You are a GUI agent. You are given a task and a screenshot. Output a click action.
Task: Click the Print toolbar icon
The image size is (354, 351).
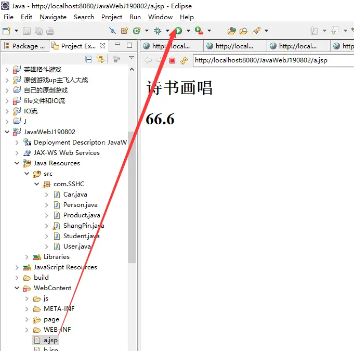pyautogui.click(x=50, y=31)
